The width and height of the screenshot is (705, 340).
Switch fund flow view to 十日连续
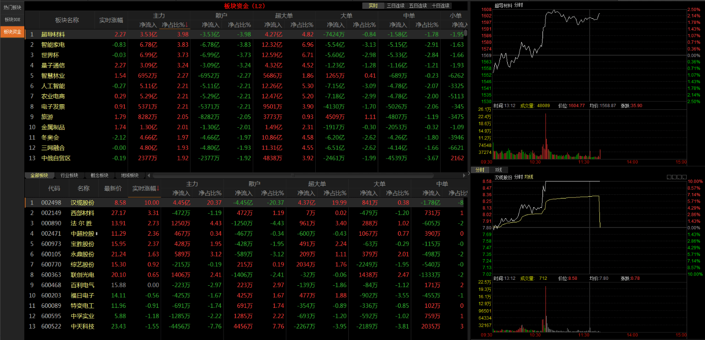click(x=441, y=6)
